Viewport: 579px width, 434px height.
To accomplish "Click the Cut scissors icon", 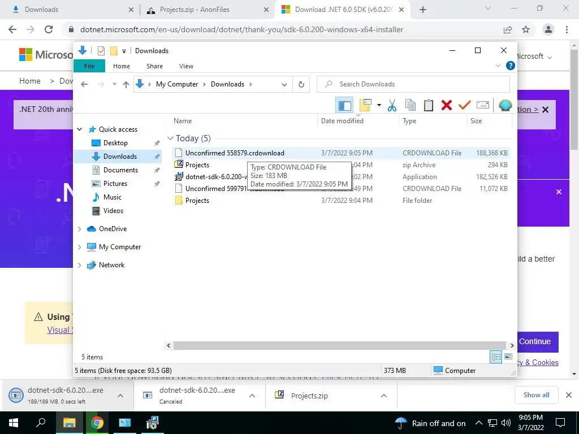I will pos(392,106).
